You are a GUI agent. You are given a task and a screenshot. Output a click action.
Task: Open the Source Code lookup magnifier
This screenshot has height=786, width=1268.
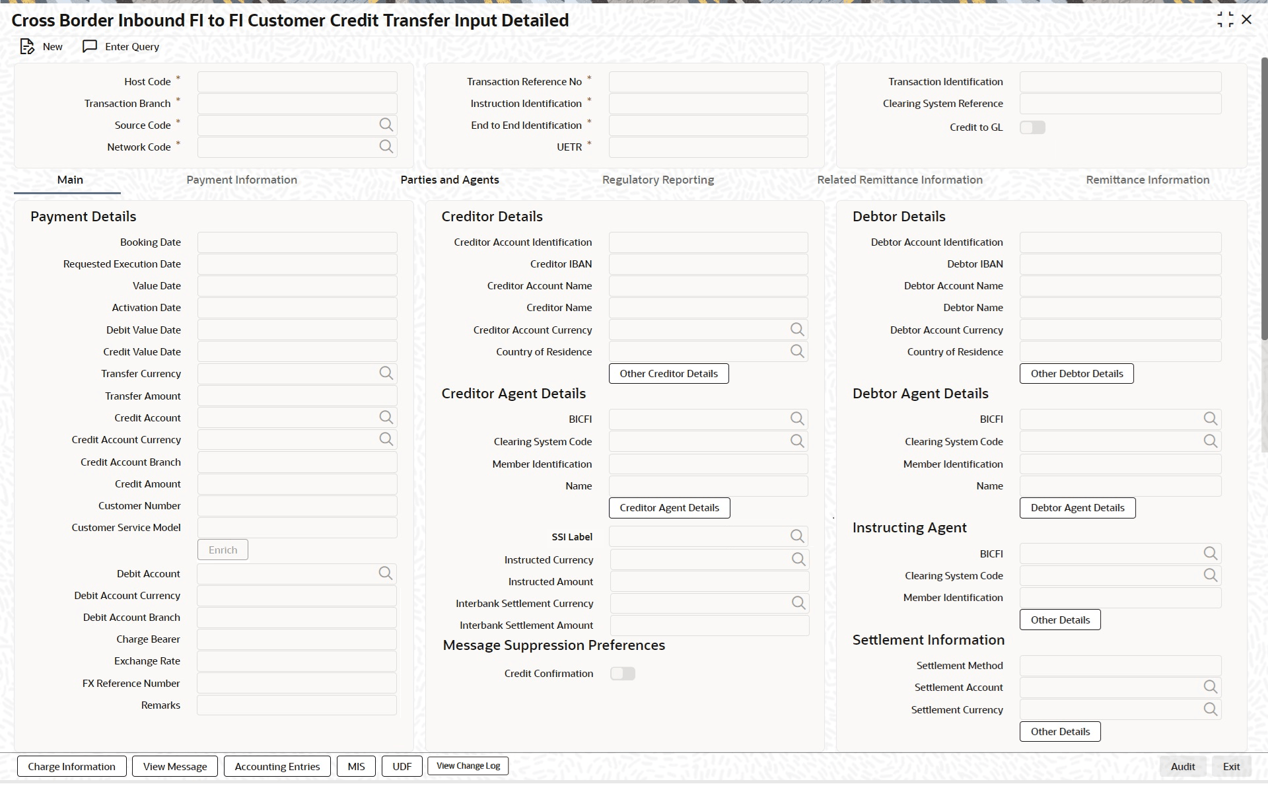(386, 125)
